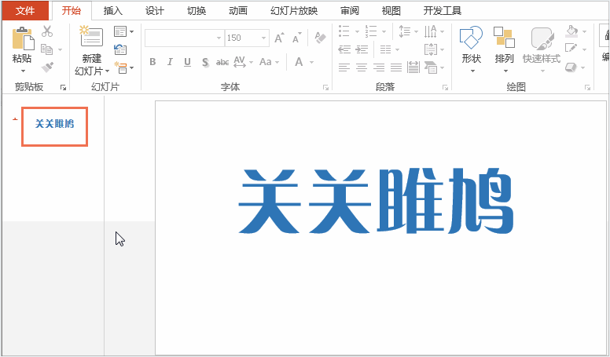Open the 排列 arrange menu
The height and width of the screenshot is (357, 610).
coord(504,49)
